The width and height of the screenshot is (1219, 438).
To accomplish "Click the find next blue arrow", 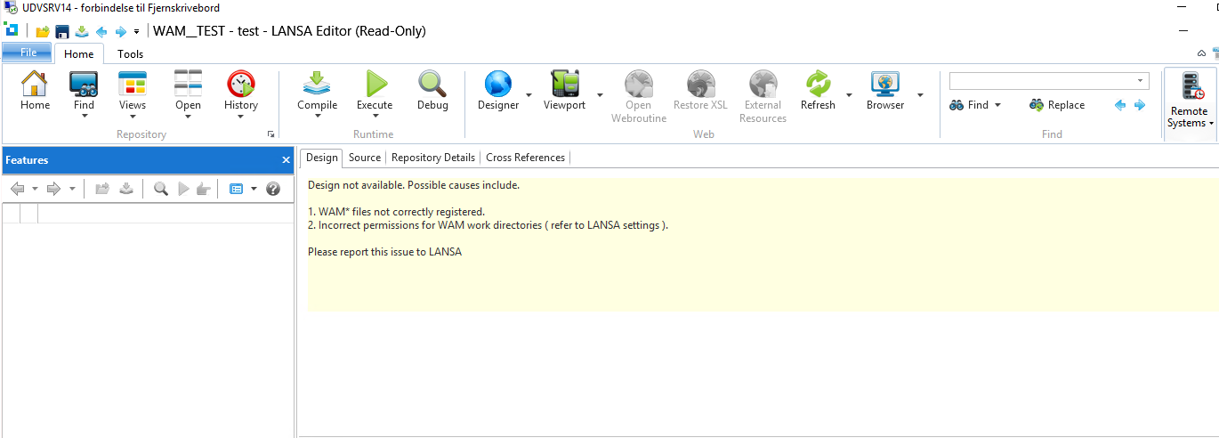I will point(1140,105).
